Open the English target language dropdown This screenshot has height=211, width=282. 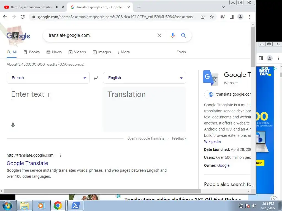145,78
